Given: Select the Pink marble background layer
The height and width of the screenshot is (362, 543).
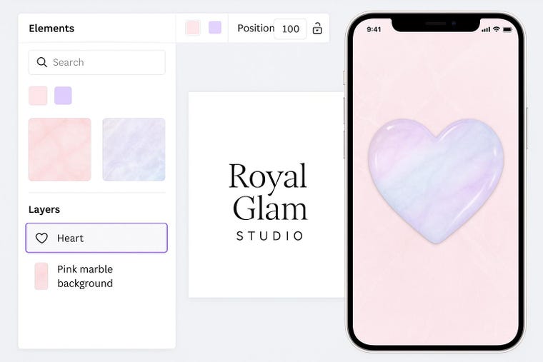Looking at the screenshot, I should pos(96,276).
